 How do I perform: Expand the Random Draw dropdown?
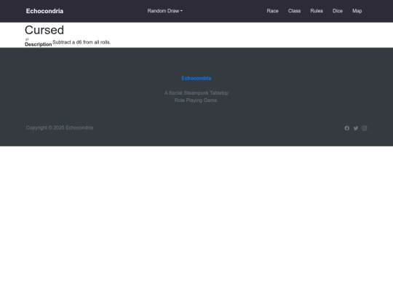pos(164,11)
